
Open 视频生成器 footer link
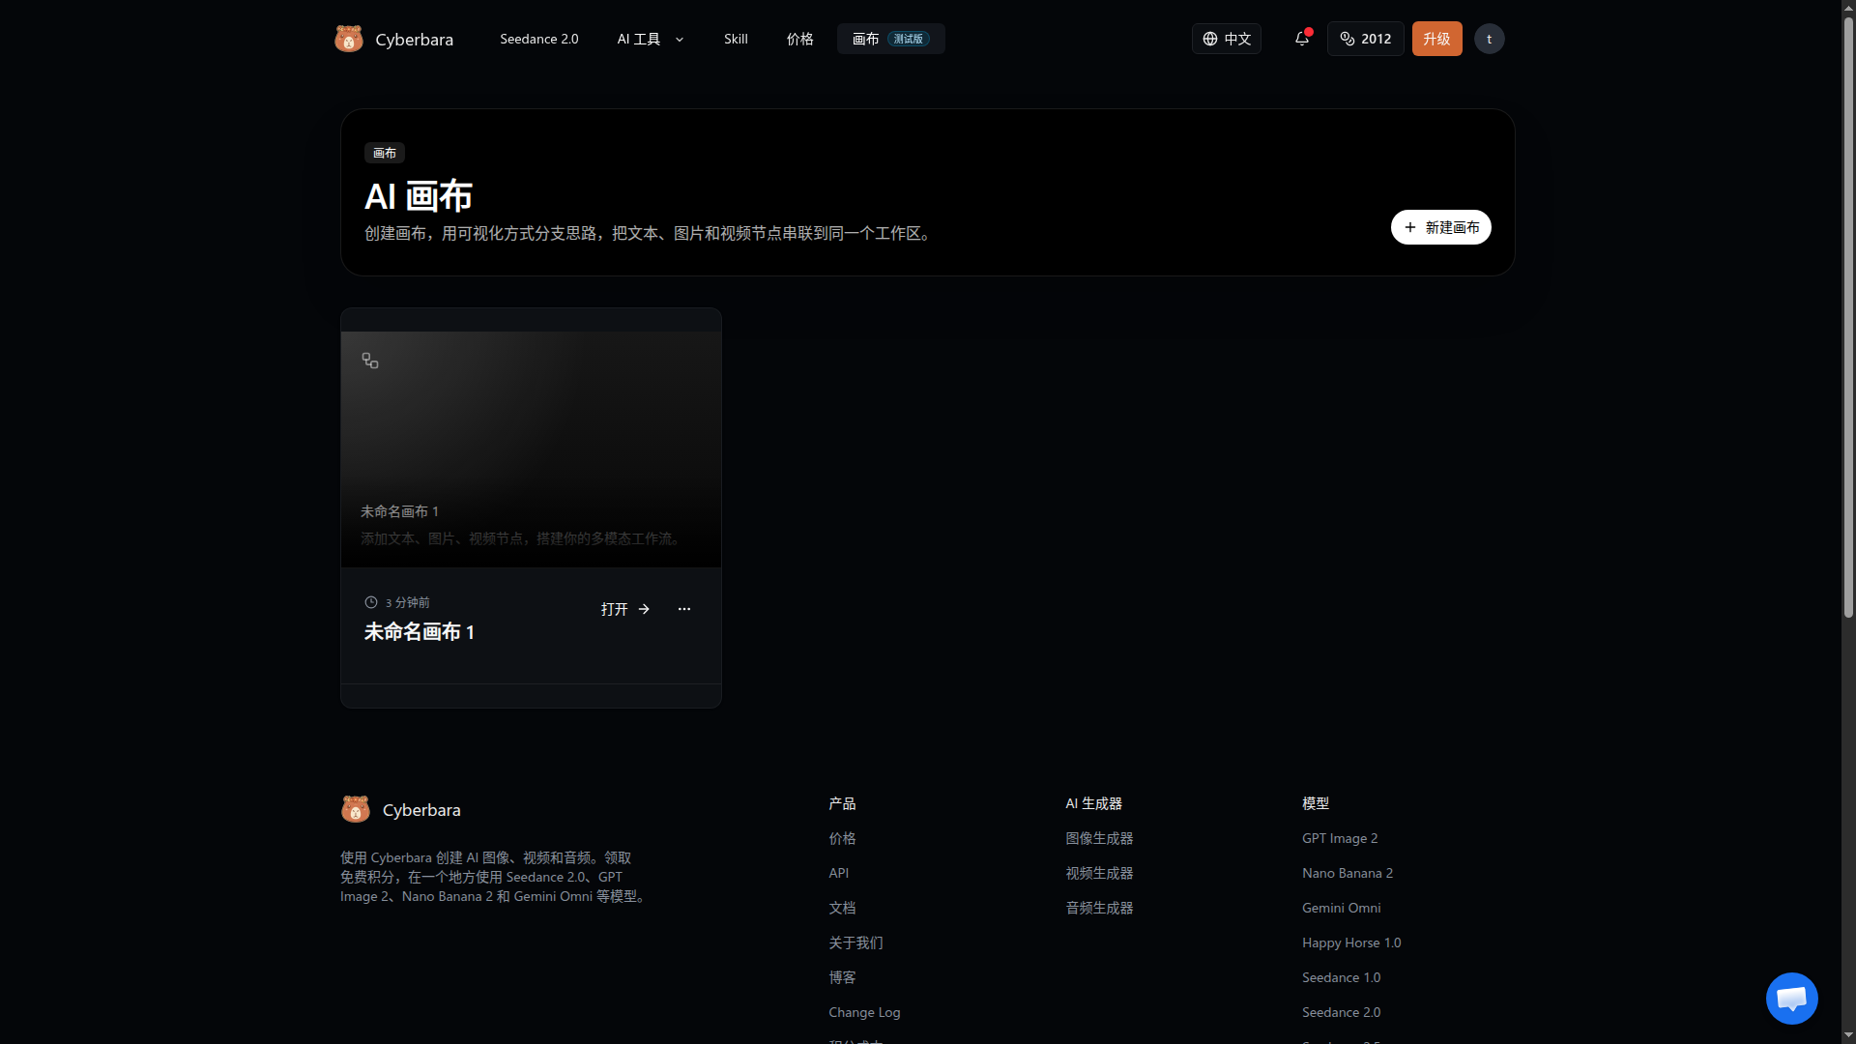(x=1099, y=873)
